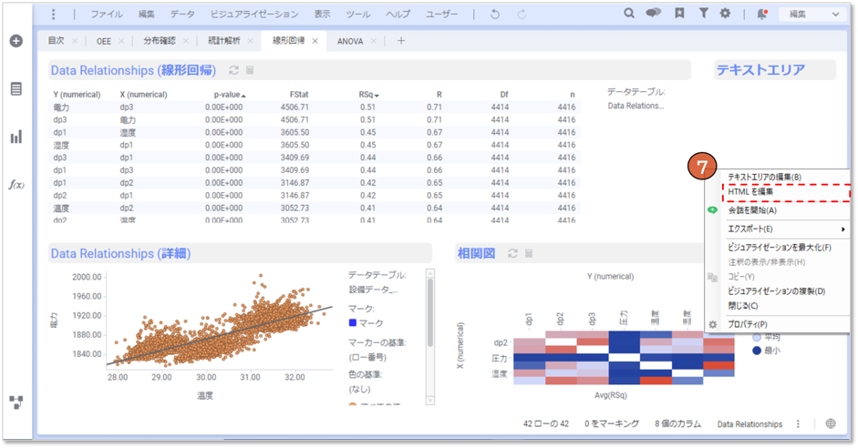
Task: Click the undo arrow in the toolbar
Action: [x=495, y=15]
